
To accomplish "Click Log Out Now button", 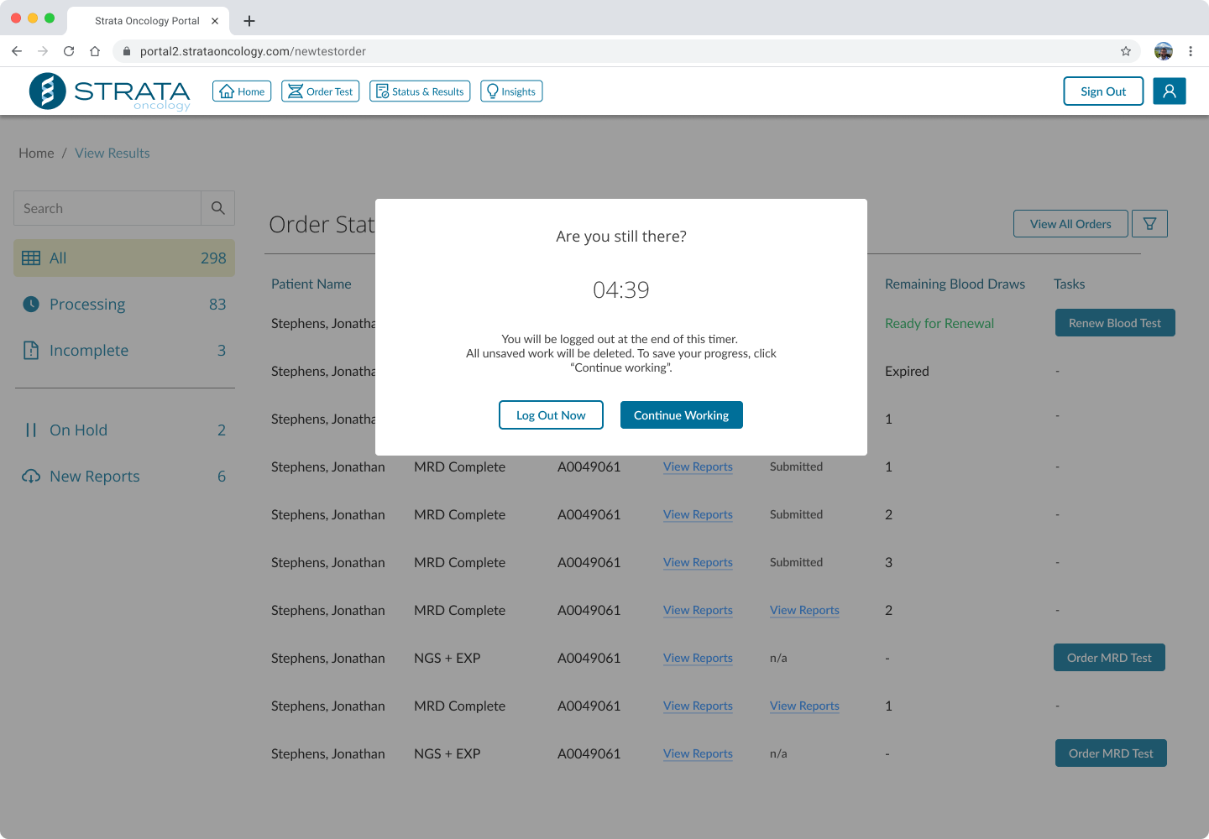I will (551, 415).
